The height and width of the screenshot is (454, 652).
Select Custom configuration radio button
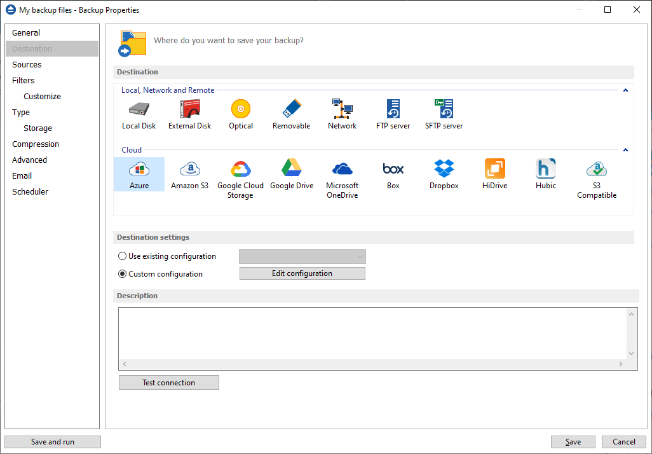[x=122, y=274]
